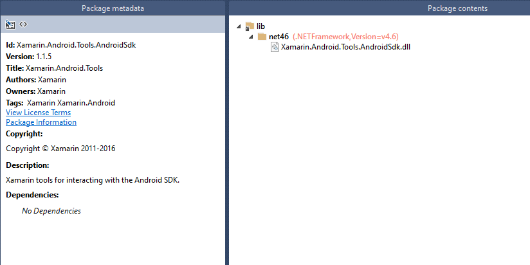Click the Copyright: heading
The width and height of the screenshot is (530, 265).
(x=24, y=134)
